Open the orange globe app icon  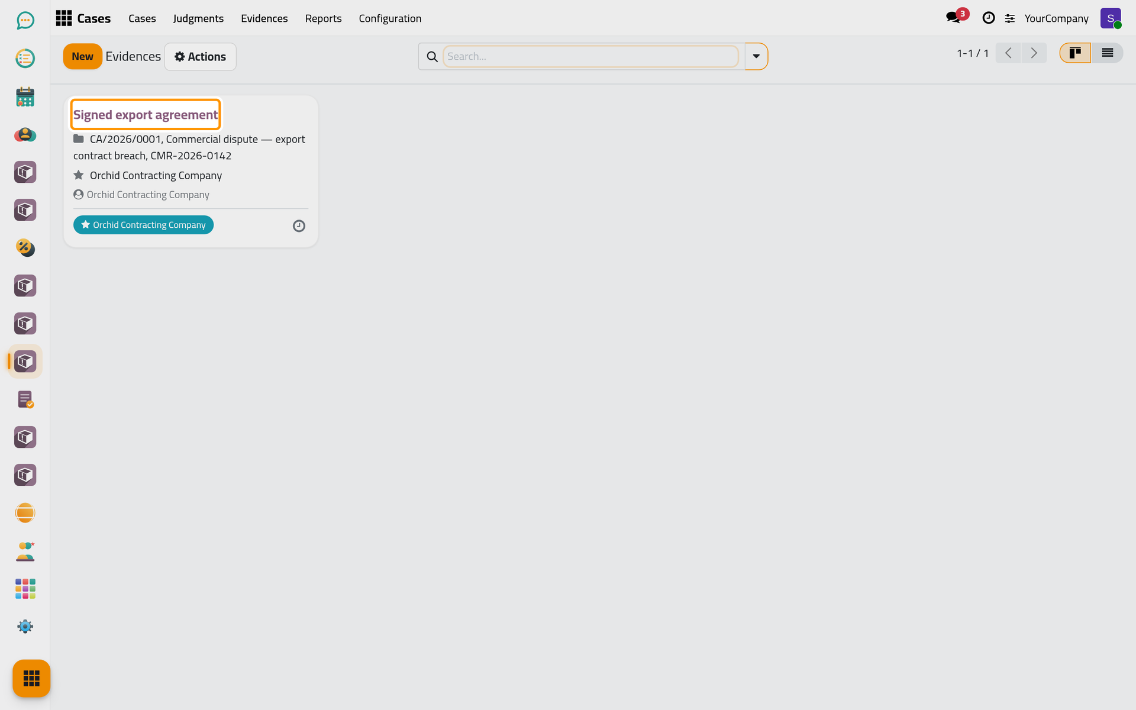[25, 513]
